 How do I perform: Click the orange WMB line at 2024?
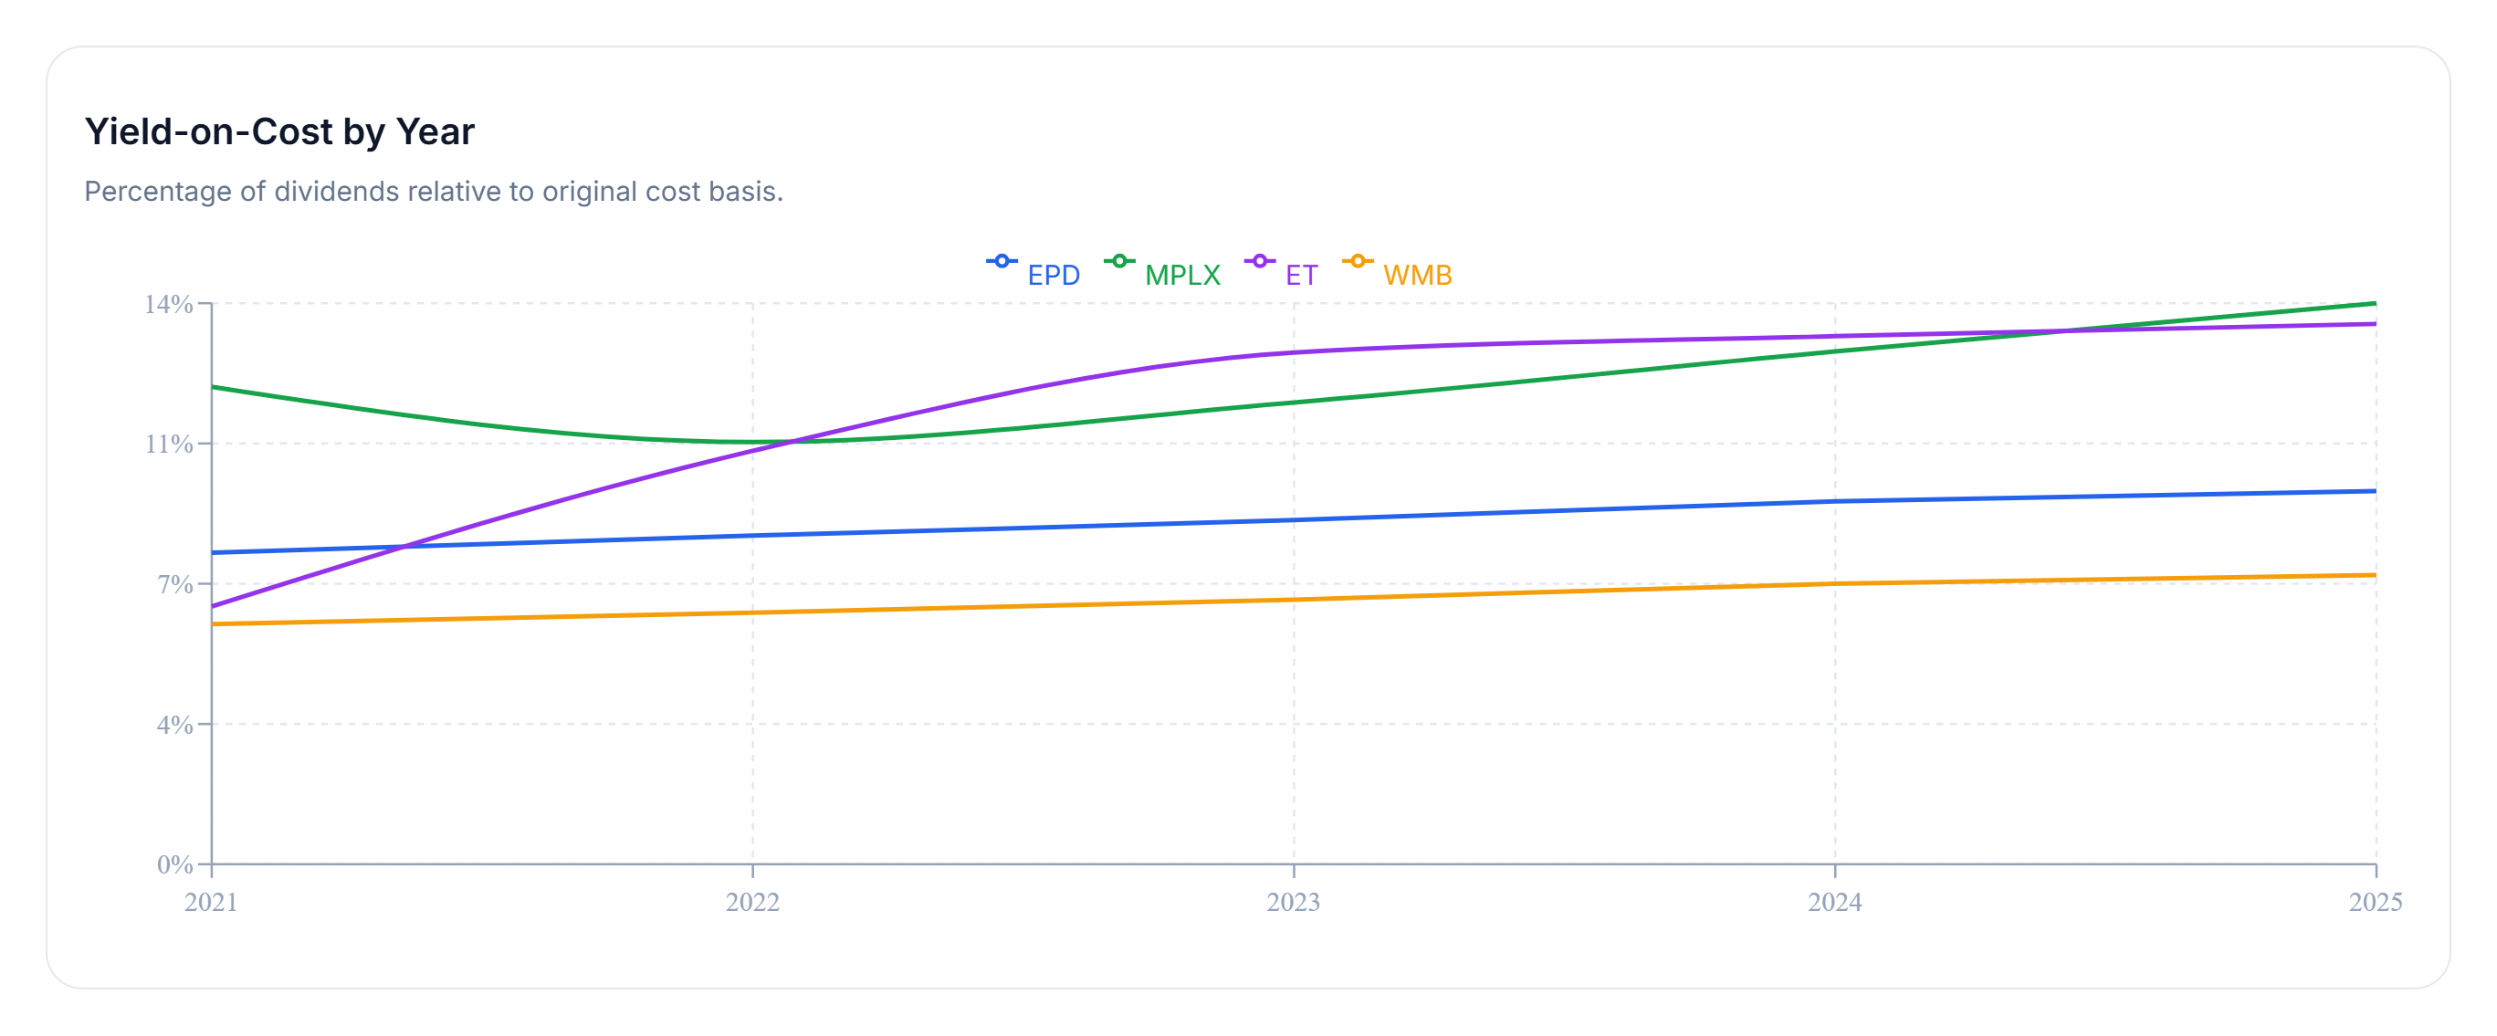pos(1834,584)
